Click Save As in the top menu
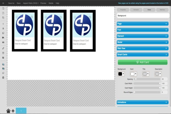171x114 pixels. (x=11, y=3)
